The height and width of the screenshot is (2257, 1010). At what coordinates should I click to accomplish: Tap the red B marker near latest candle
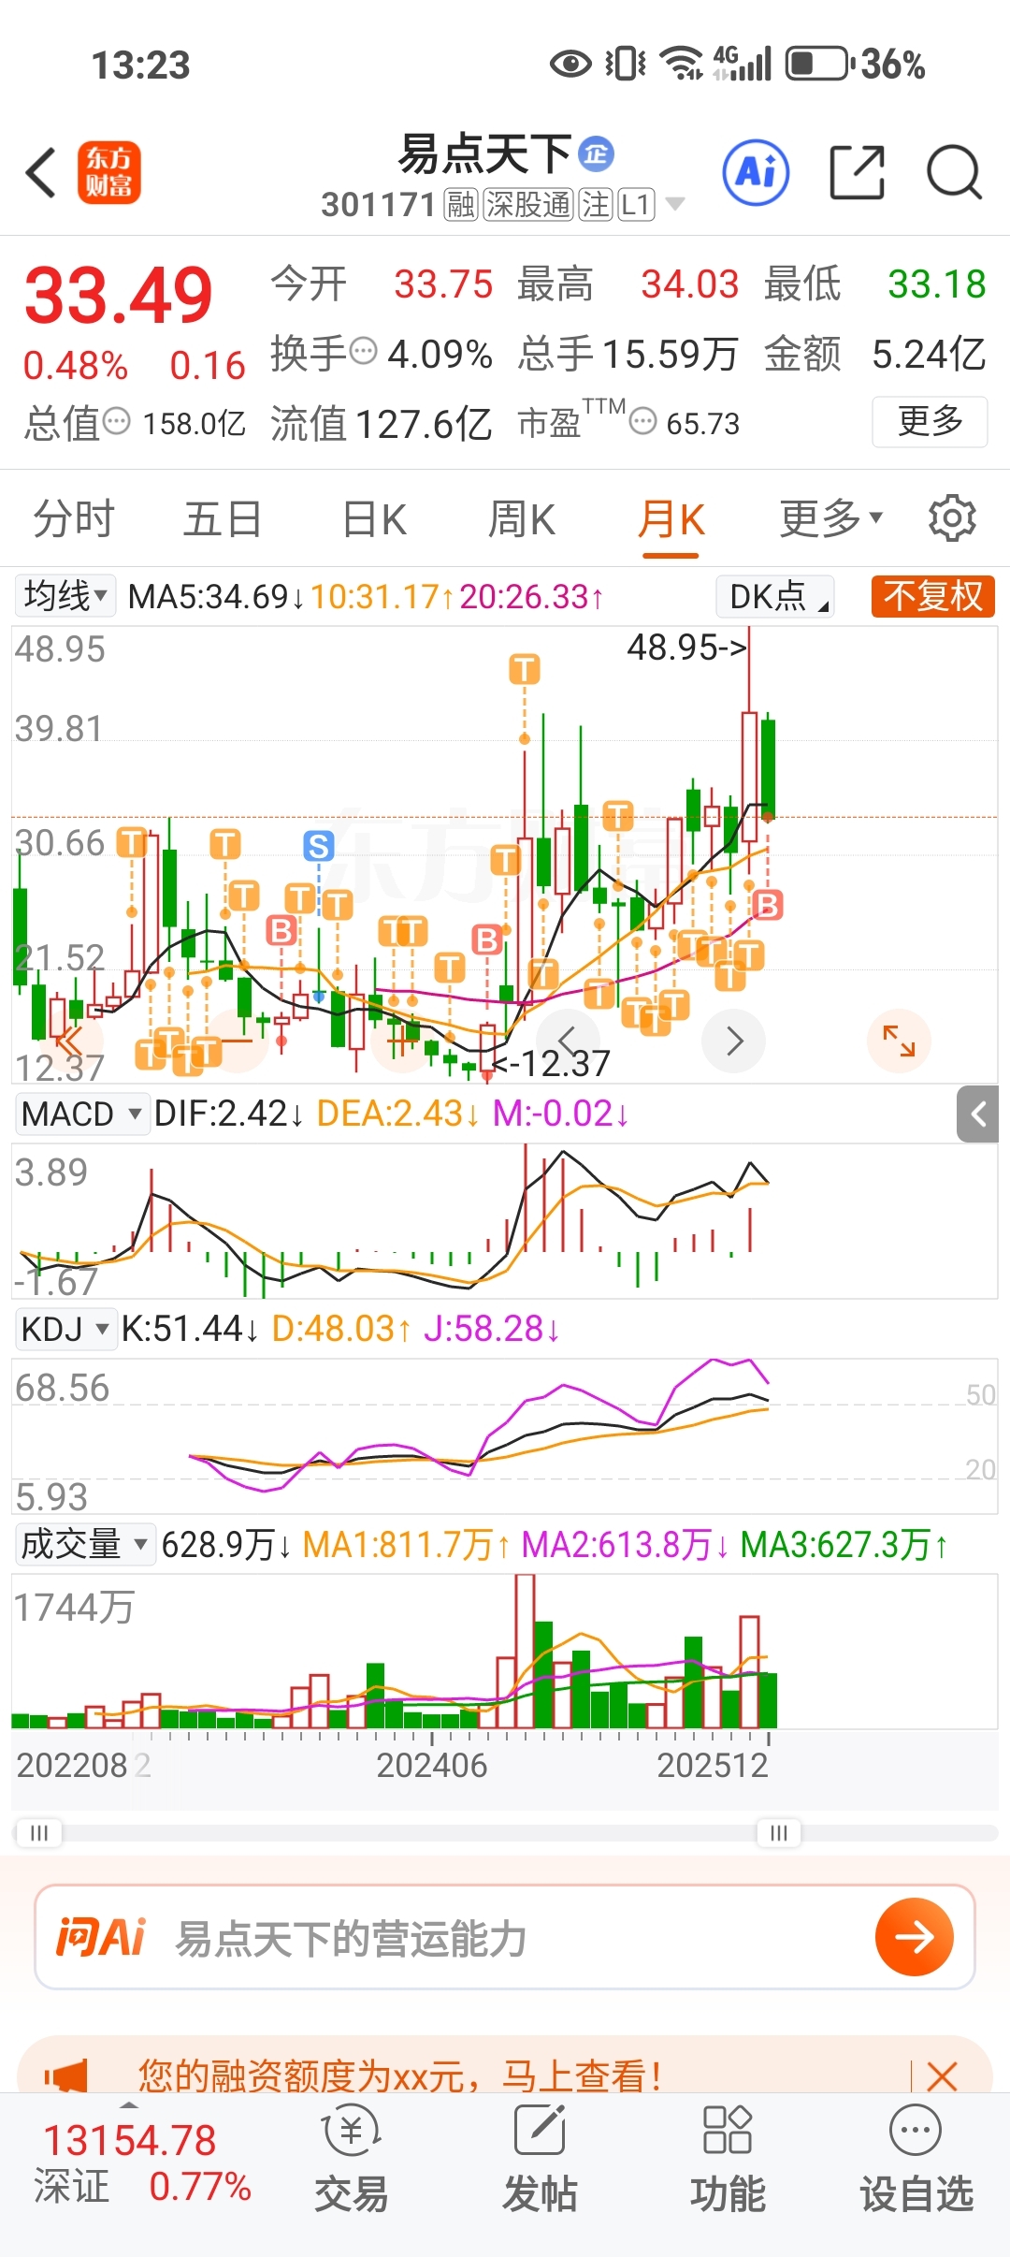point(767,905)
